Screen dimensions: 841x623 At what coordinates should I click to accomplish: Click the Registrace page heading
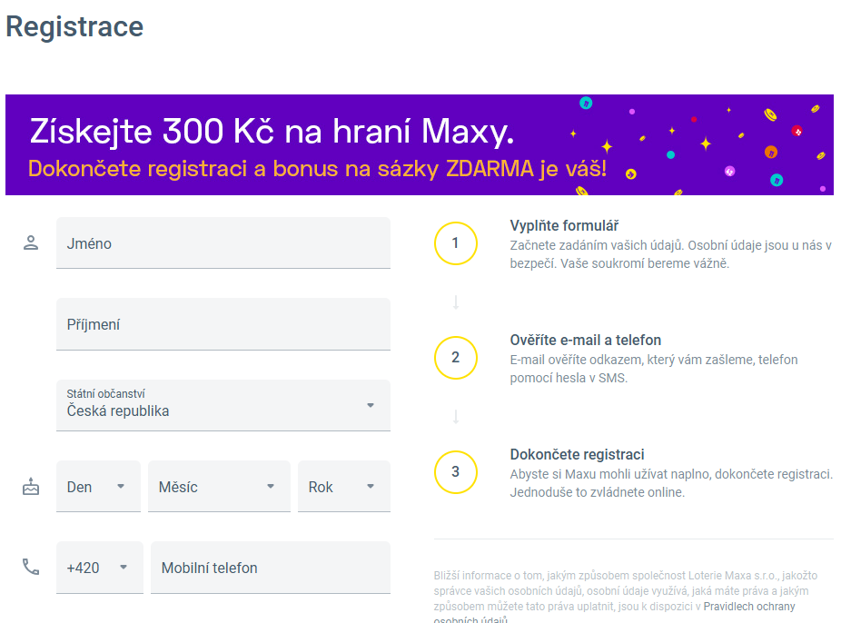(x=74, y=27)
